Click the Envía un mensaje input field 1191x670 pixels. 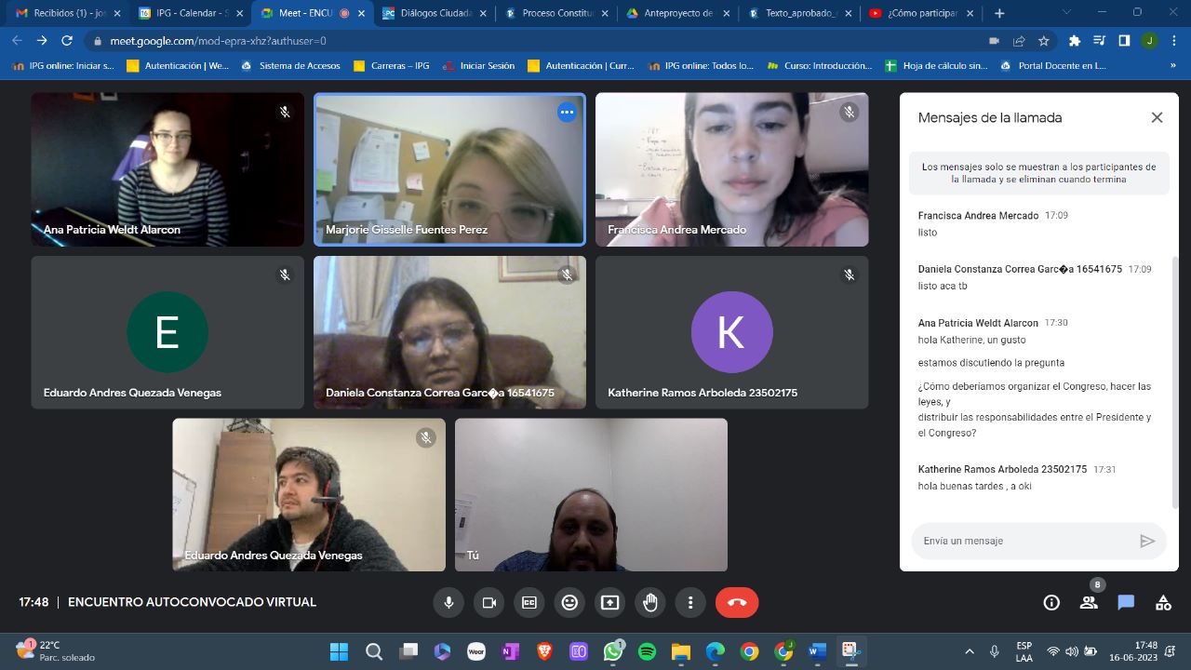1024,541
